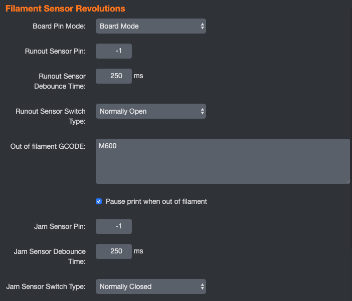Click the Out of filament GCODE label
The image size is (352, 301).
click(48, 146)
